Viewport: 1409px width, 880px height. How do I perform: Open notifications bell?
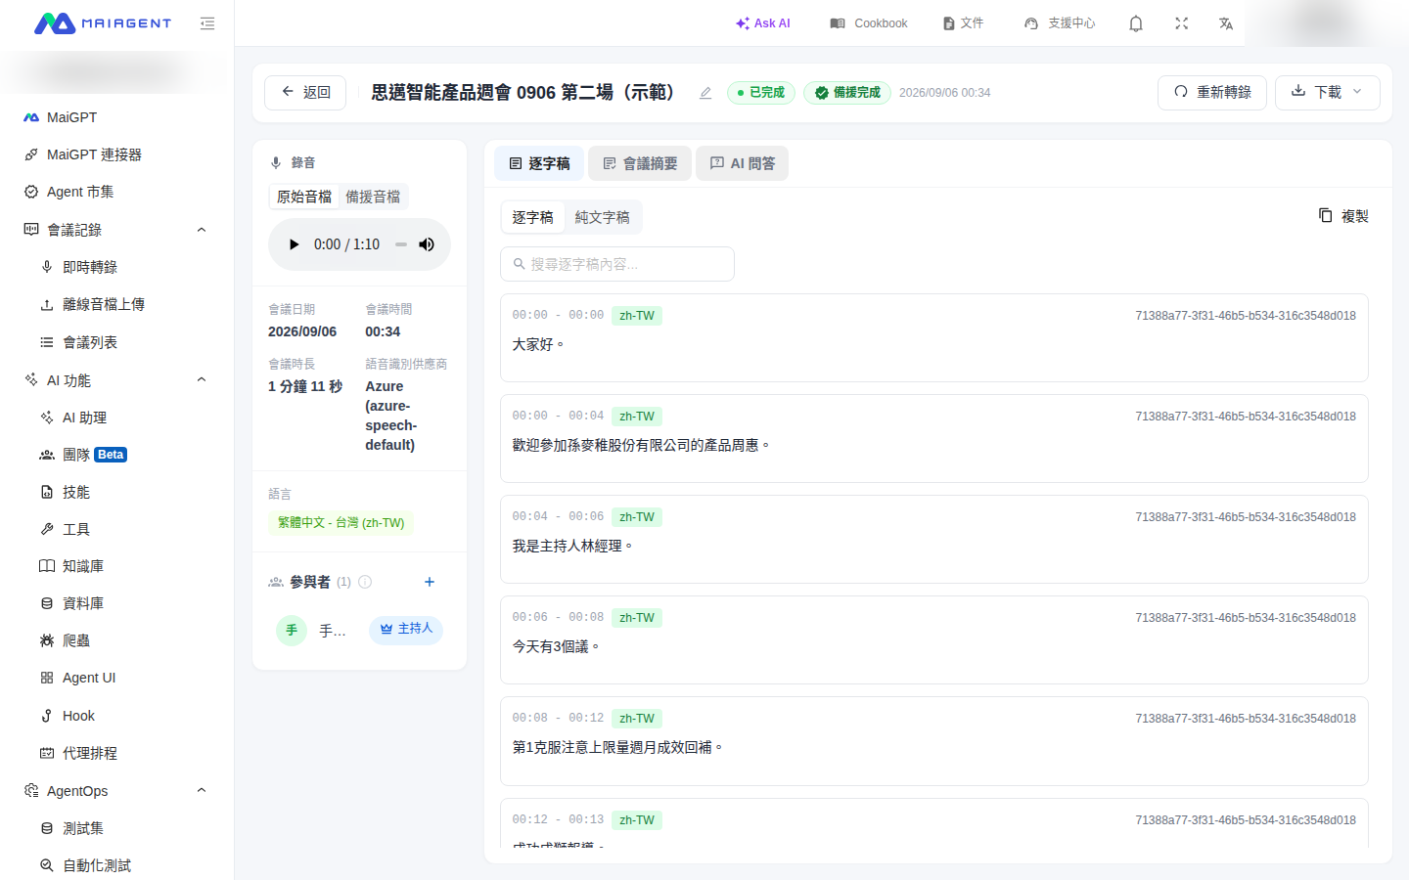point(1136,23)
